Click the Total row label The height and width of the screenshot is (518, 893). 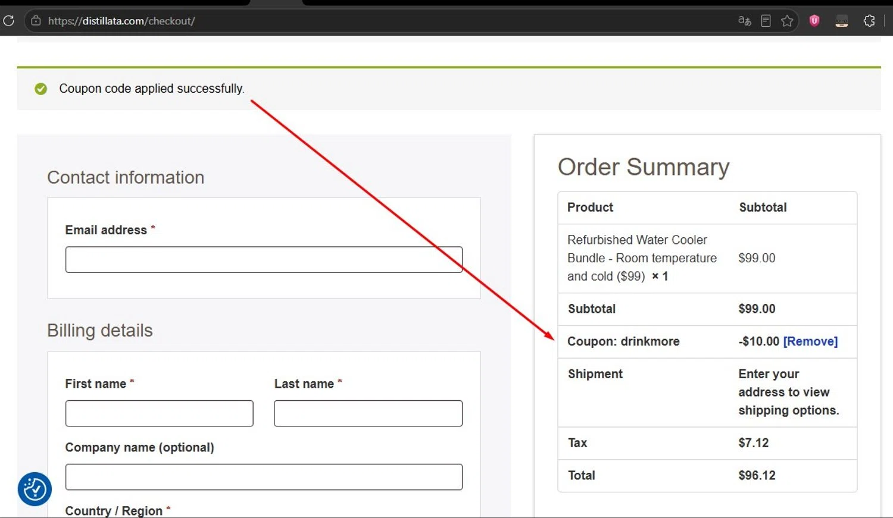click(582, 476)
